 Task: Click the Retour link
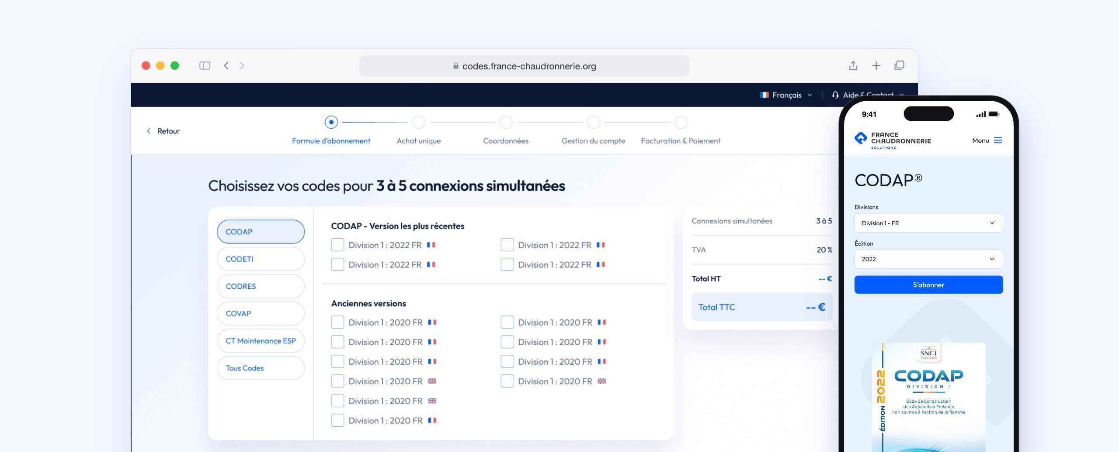pyautogui.click(x=163, y=131)
